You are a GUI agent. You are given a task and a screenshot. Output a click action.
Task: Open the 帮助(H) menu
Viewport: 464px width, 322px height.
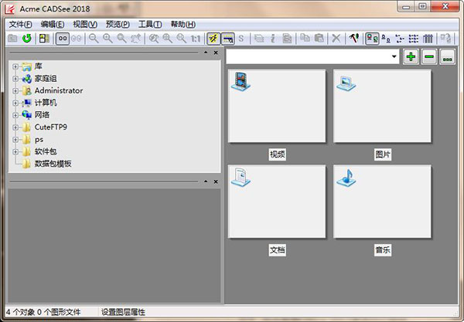pyautogui.click(x=183, y=24)
